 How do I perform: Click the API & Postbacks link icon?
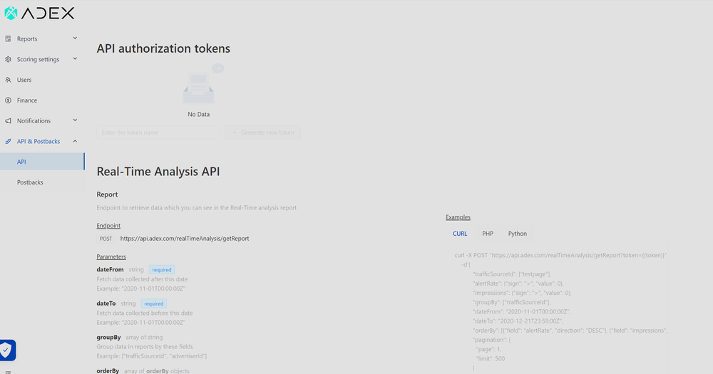pos(8,141)
